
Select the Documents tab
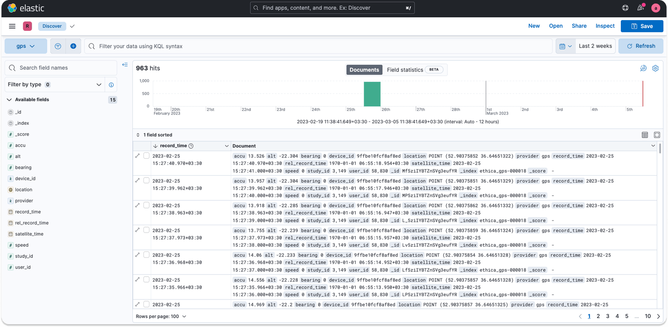pos(364,70)
